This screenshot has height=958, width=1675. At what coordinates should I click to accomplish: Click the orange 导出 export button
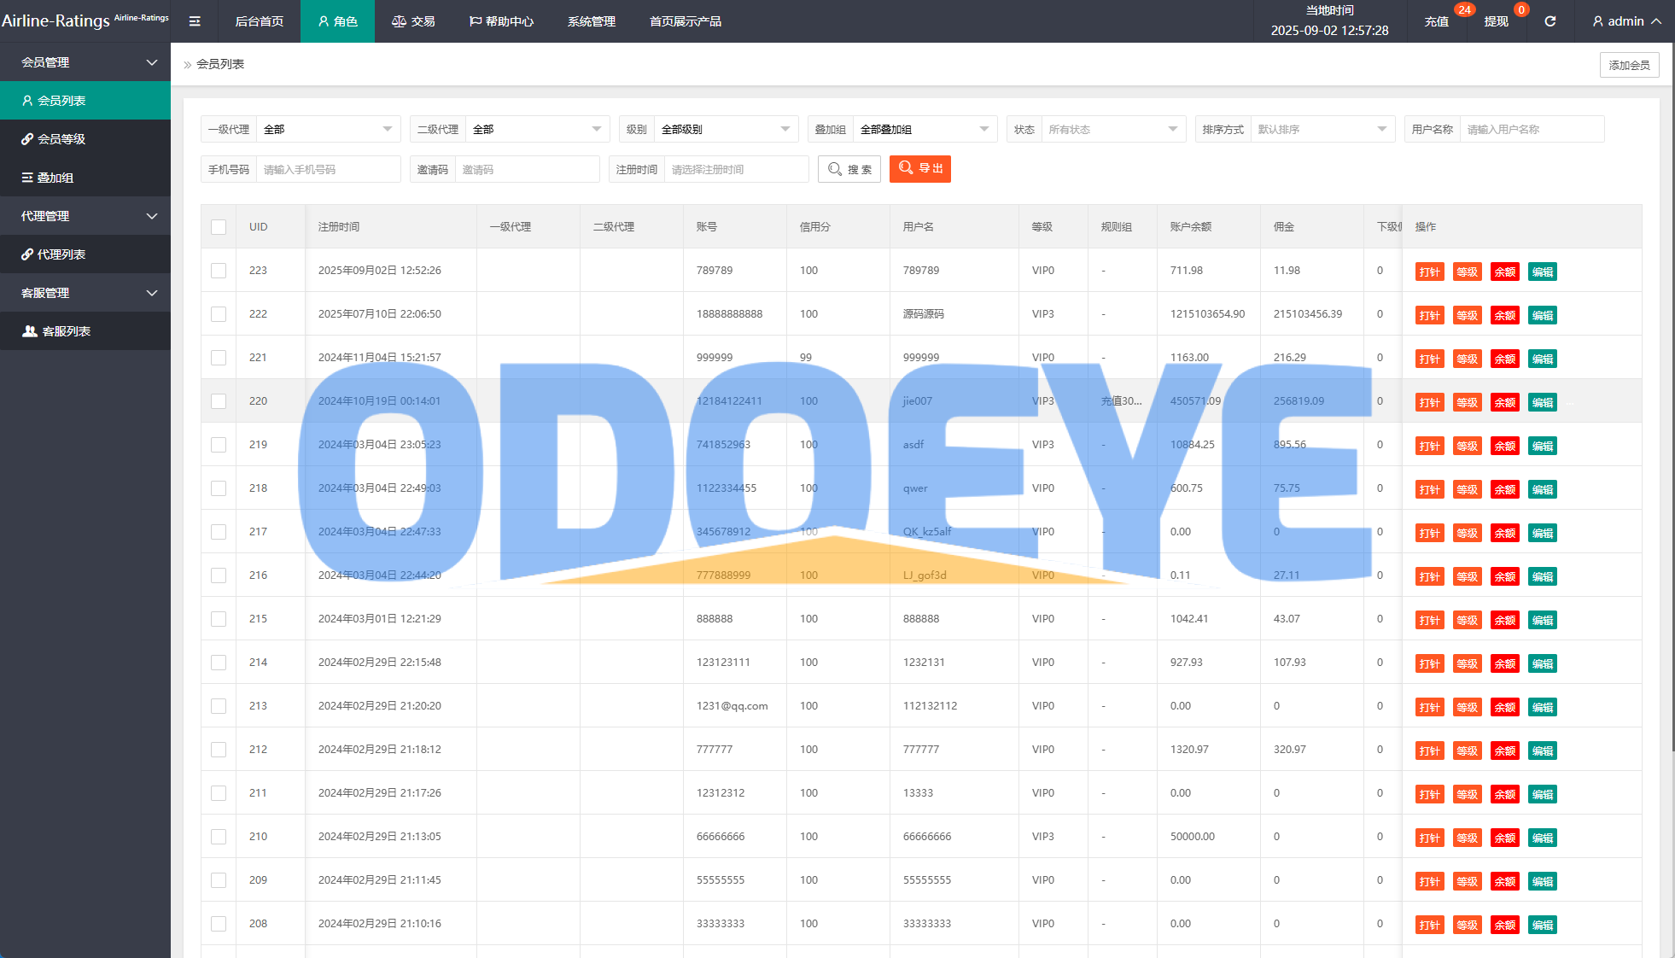pos(919,169)
